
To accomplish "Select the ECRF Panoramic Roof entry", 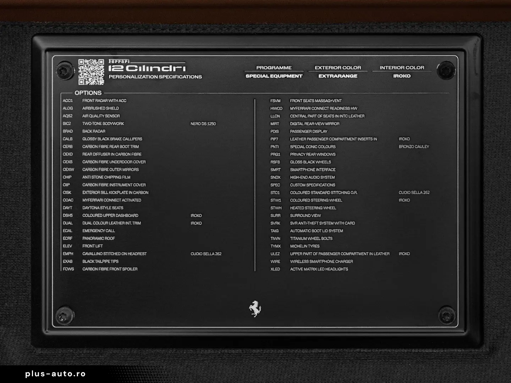I will (99, 238).
